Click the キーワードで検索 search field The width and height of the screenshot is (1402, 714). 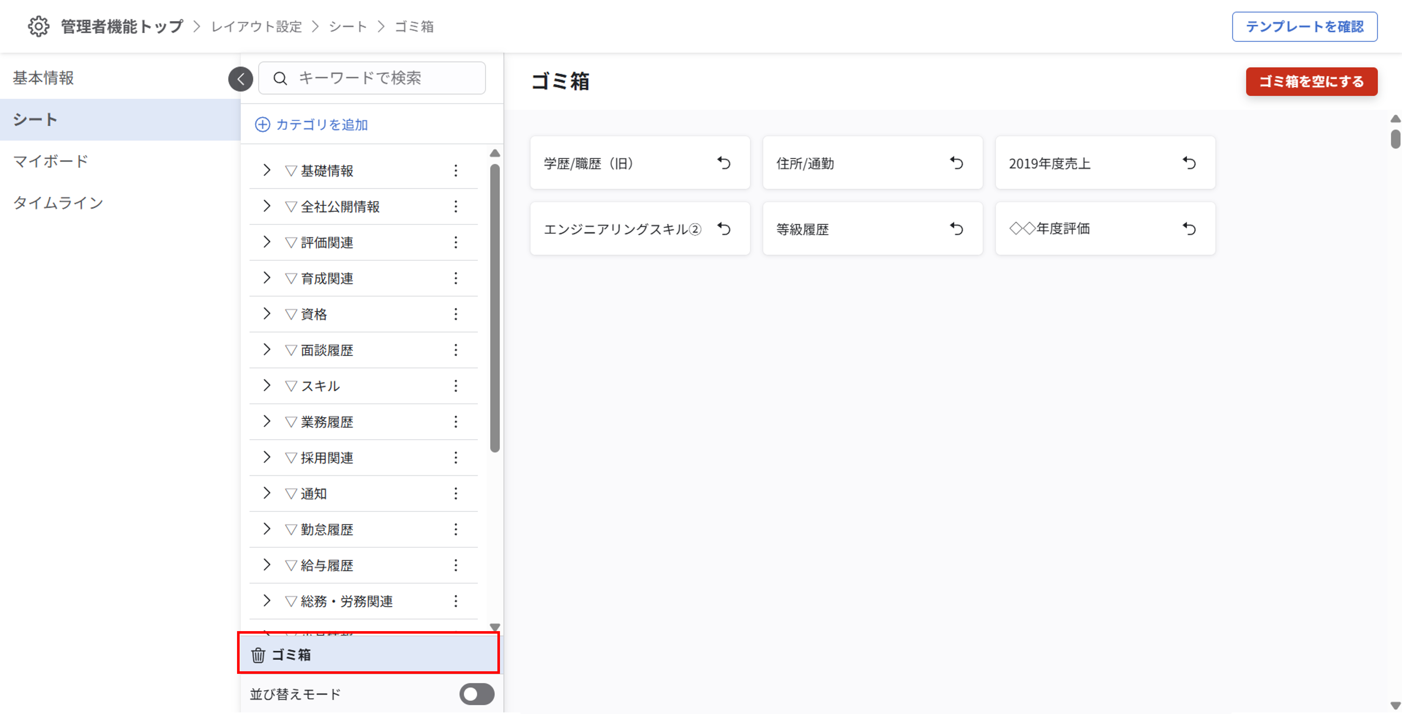pos(372,78)
